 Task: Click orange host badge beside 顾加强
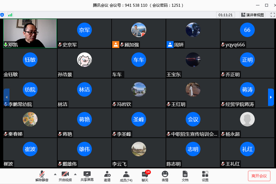pos(116,45)
